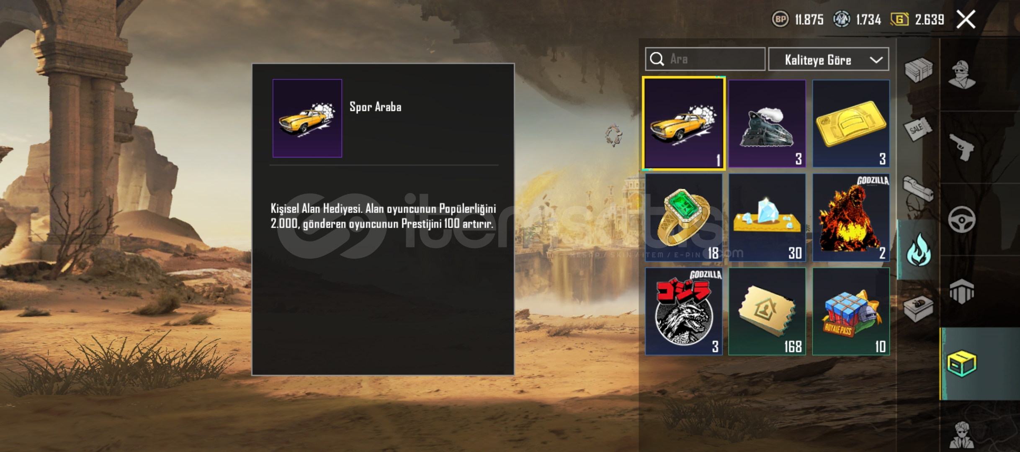
Task: Open the yellow box inventory tab
Action: coord(962,364)
